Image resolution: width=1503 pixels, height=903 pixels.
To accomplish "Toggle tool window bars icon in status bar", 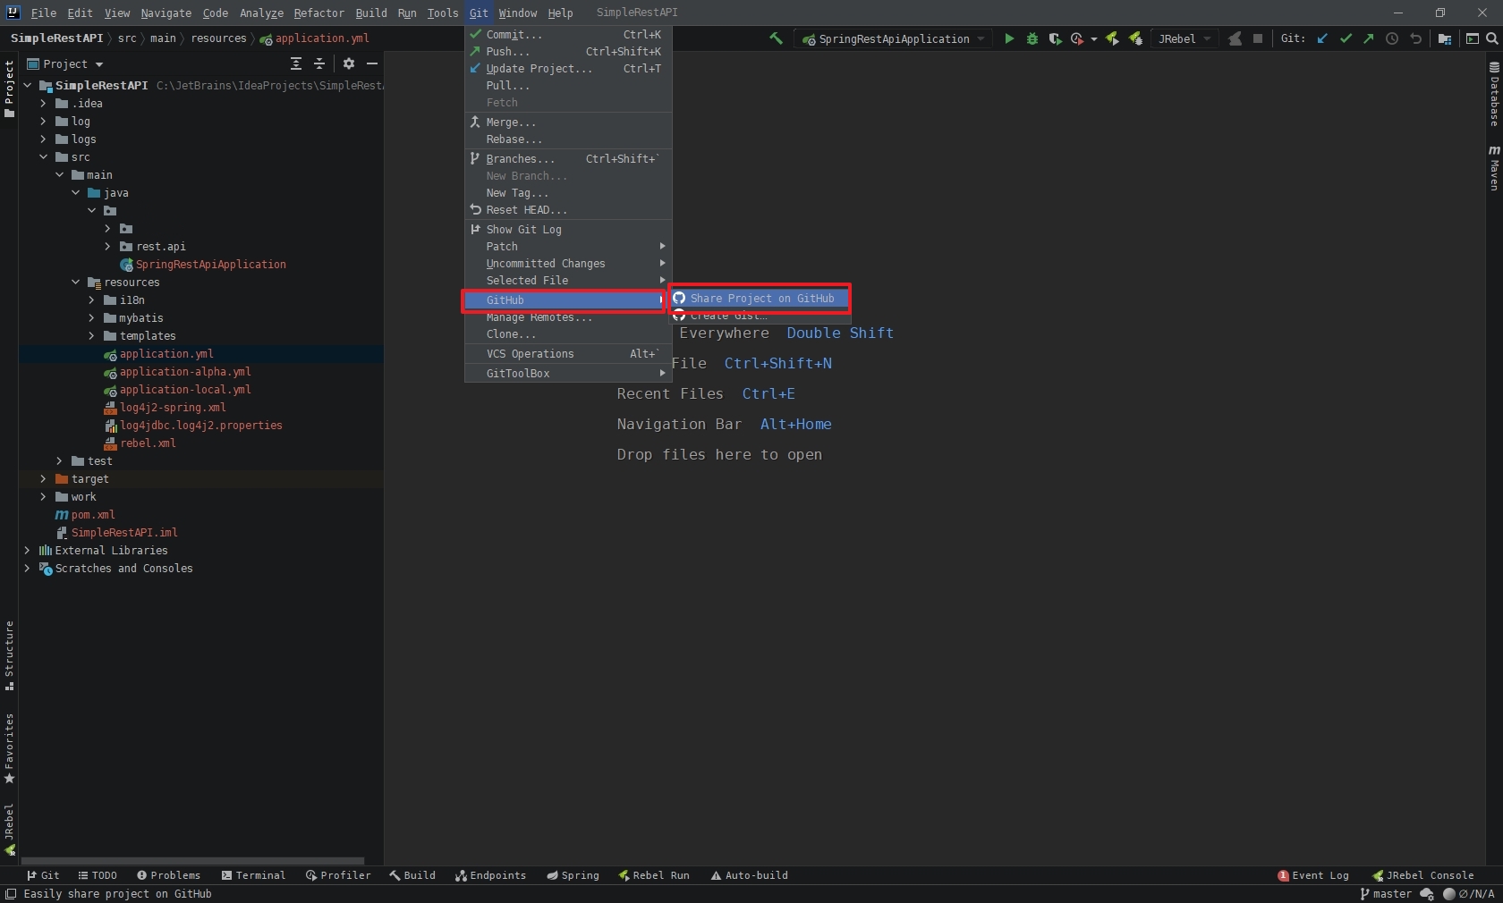I will pyautogui.click(x=10, y=894).
